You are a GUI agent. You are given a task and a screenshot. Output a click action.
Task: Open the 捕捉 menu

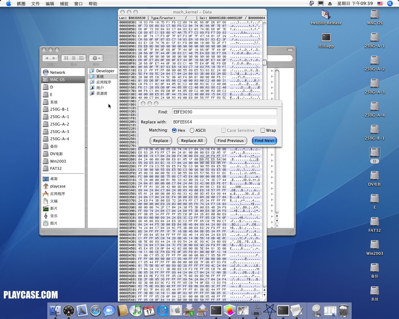click(64, 3)
